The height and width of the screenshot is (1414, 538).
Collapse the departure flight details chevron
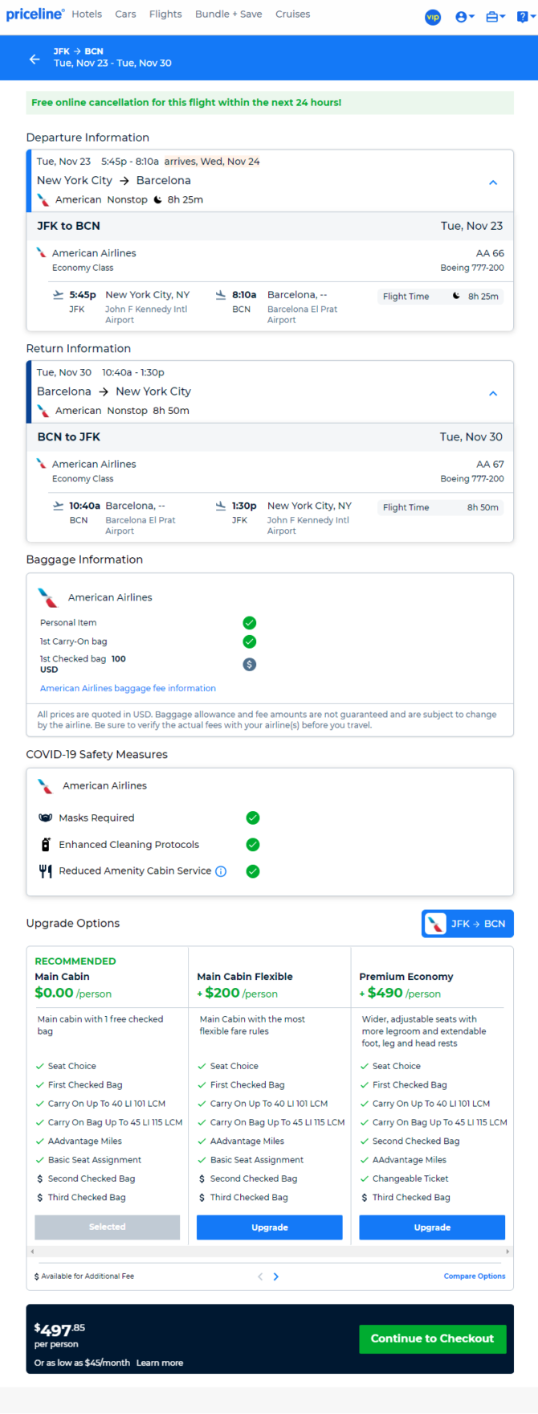tap(493, 182)
